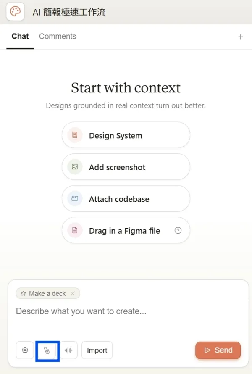Click the palette icon next to the title

tap(15, 12)
